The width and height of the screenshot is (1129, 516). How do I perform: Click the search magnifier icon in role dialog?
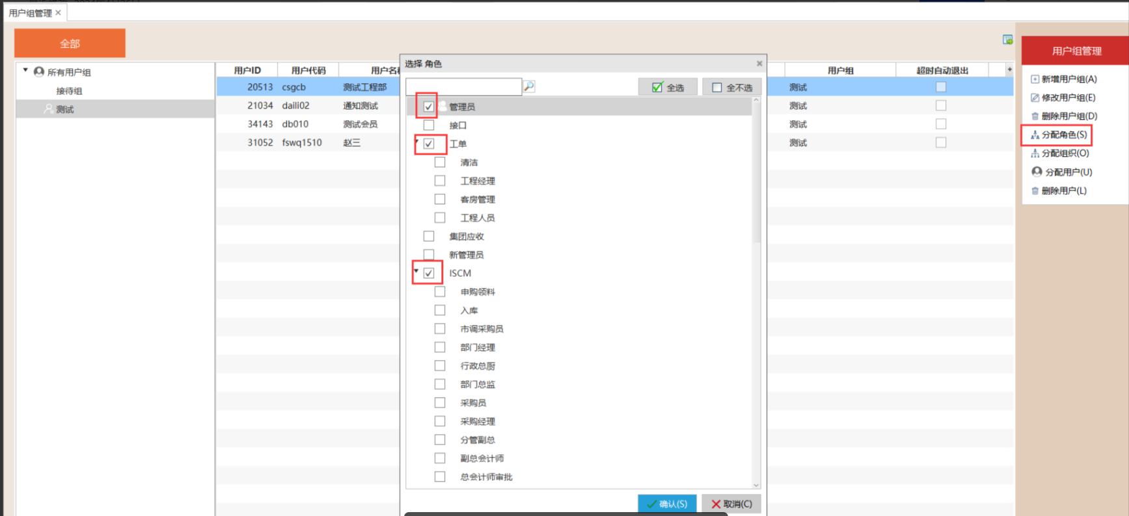coord(529,86)
